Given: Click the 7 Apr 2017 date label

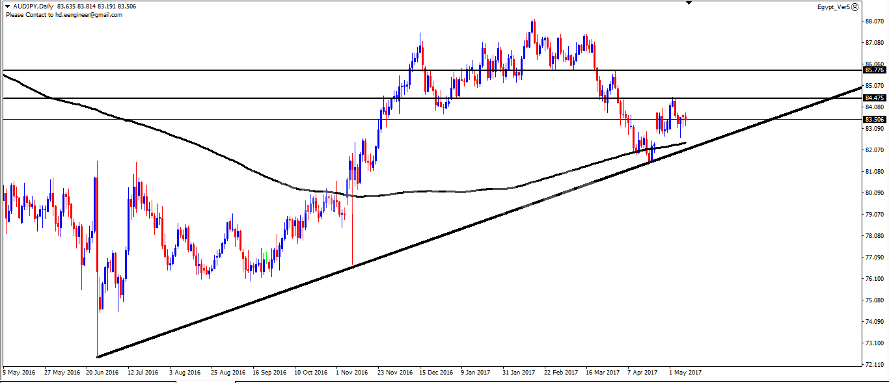Looking at the screenshot, I should [644, 373].
